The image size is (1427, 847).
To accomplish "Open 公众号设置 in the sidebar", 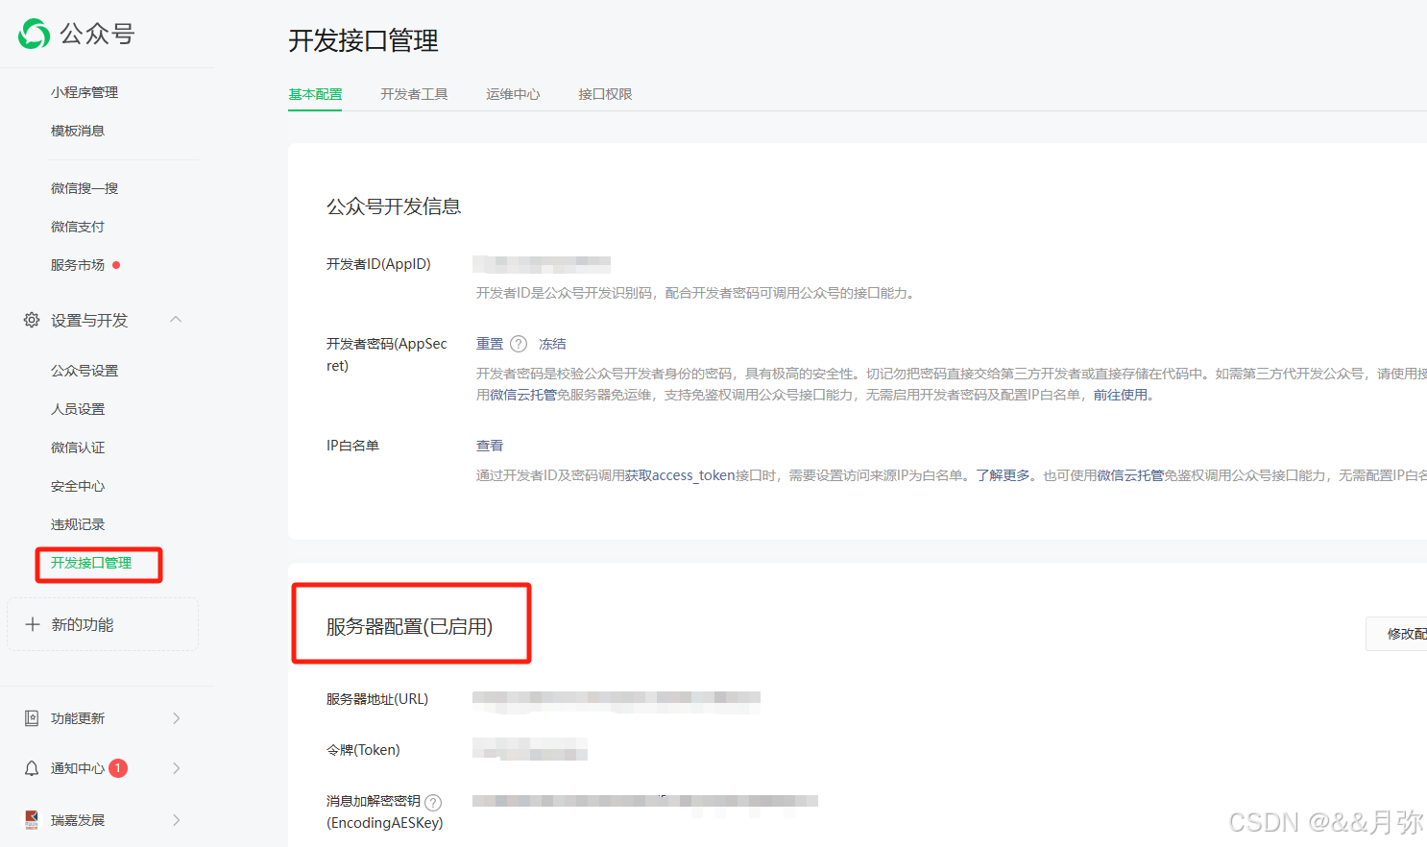I will 85,371.
